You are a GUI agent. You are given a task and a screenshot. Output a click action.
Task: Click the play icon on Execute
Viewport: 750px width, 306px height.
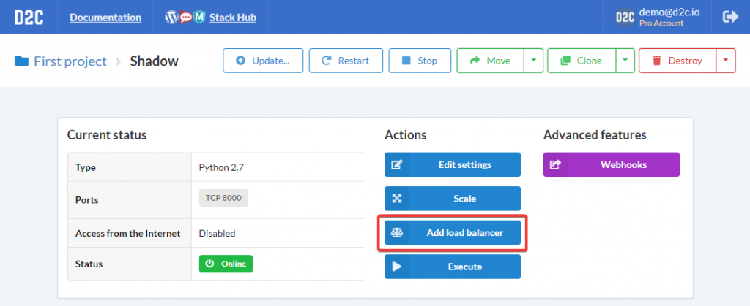click(396, 267)
